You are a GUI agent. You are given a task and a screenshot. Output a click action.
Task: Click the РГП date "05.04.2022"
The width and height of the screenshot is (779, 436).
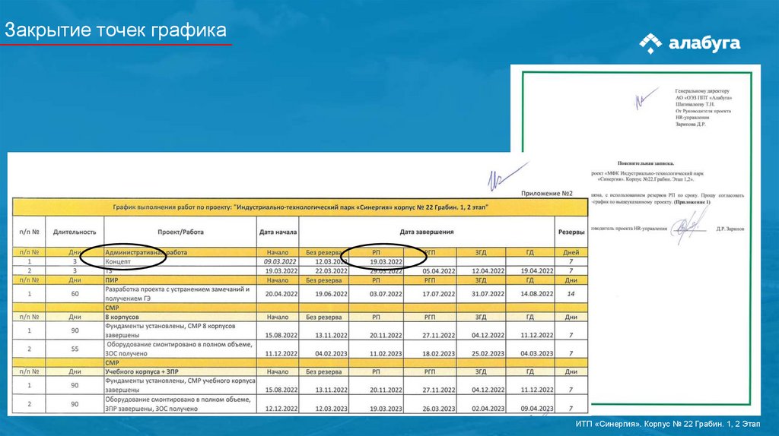[439, 271]
